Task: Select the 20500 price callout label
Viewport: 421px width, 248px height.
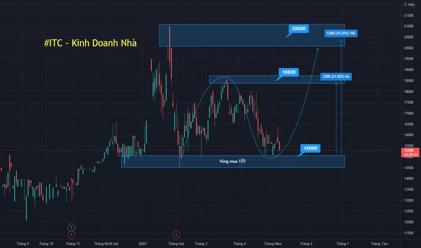Action: pos(299,28)
